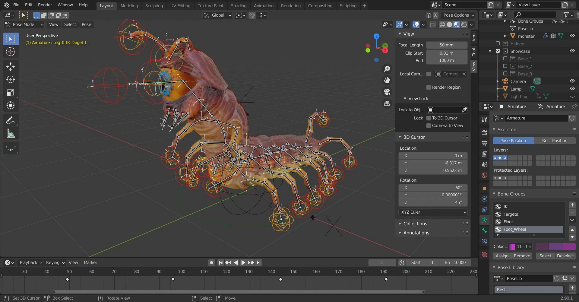Click the PoseLib icon in the Outliner

pos(513,28)
